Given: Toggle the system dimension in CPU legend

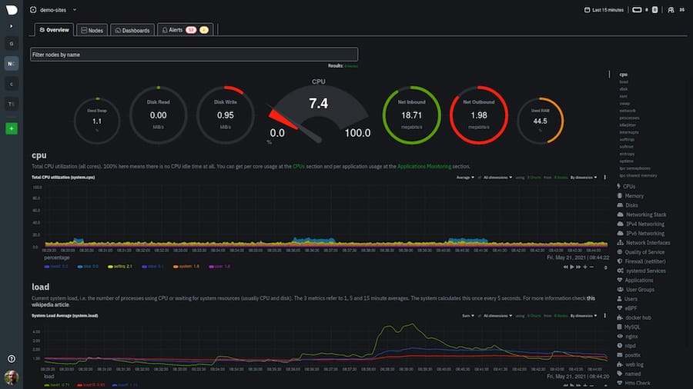Looking at the screenshot, I should (185, 266).
